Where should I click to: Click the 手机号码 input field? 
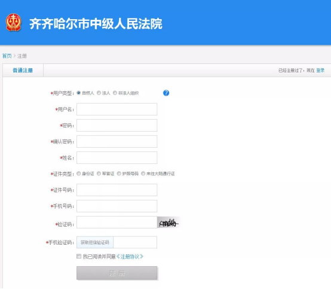coord(117,206)
